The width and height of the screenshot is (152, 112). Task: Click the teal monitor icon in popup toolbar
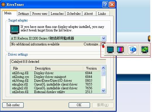click(110, 50)
